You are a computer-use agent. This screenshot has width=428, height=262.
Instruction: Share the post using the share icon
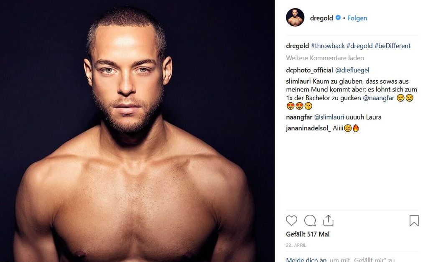coord(328,221)
